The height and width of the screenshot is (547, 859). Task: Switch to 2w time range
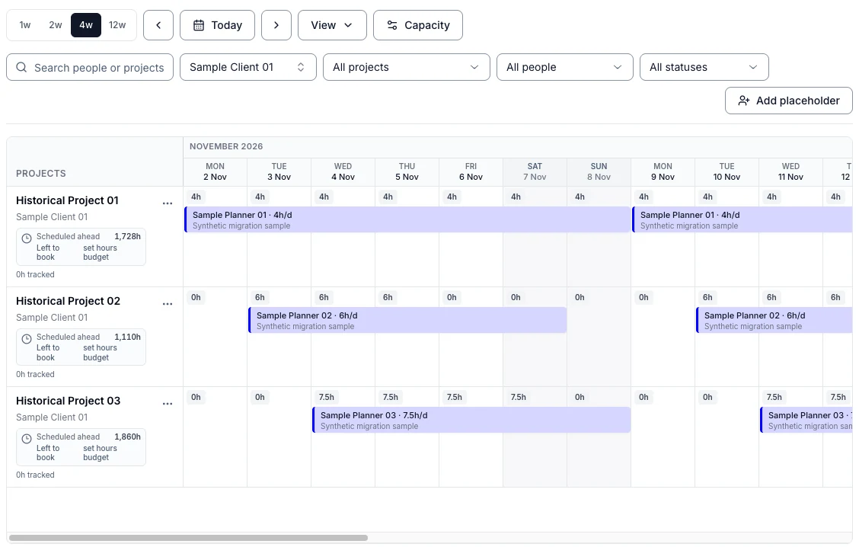click(56, 25)
